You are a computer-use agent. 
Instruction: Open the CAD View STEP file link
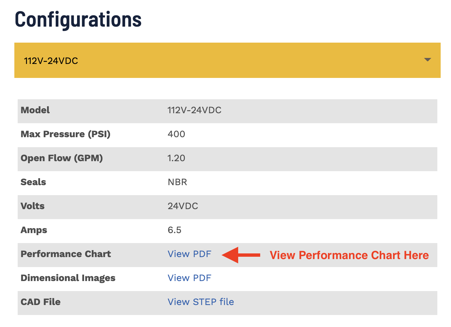coord(200,302)
